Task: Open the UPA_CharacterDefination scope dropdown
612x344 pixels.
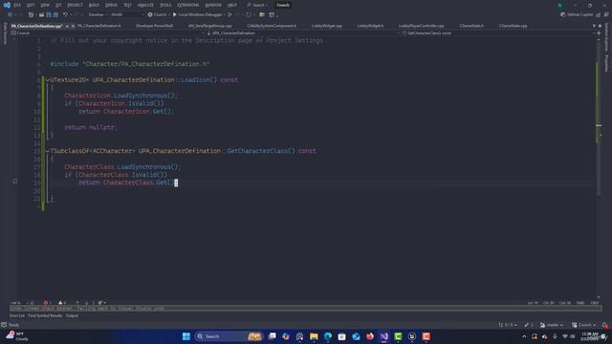Action: (x=302, y=33)
